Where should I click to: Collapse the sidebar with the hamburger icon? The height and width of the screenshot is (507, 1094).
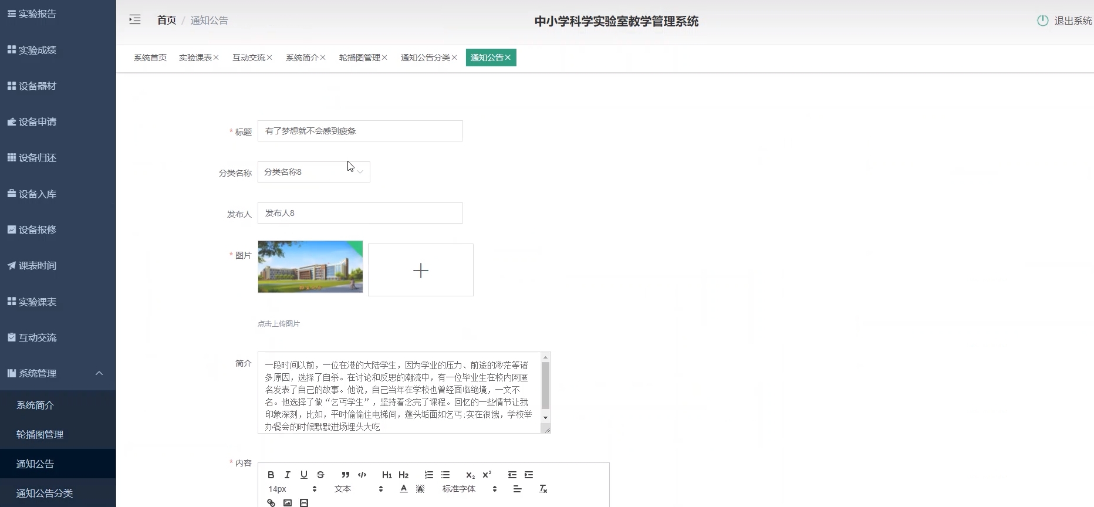pos(135,20)
